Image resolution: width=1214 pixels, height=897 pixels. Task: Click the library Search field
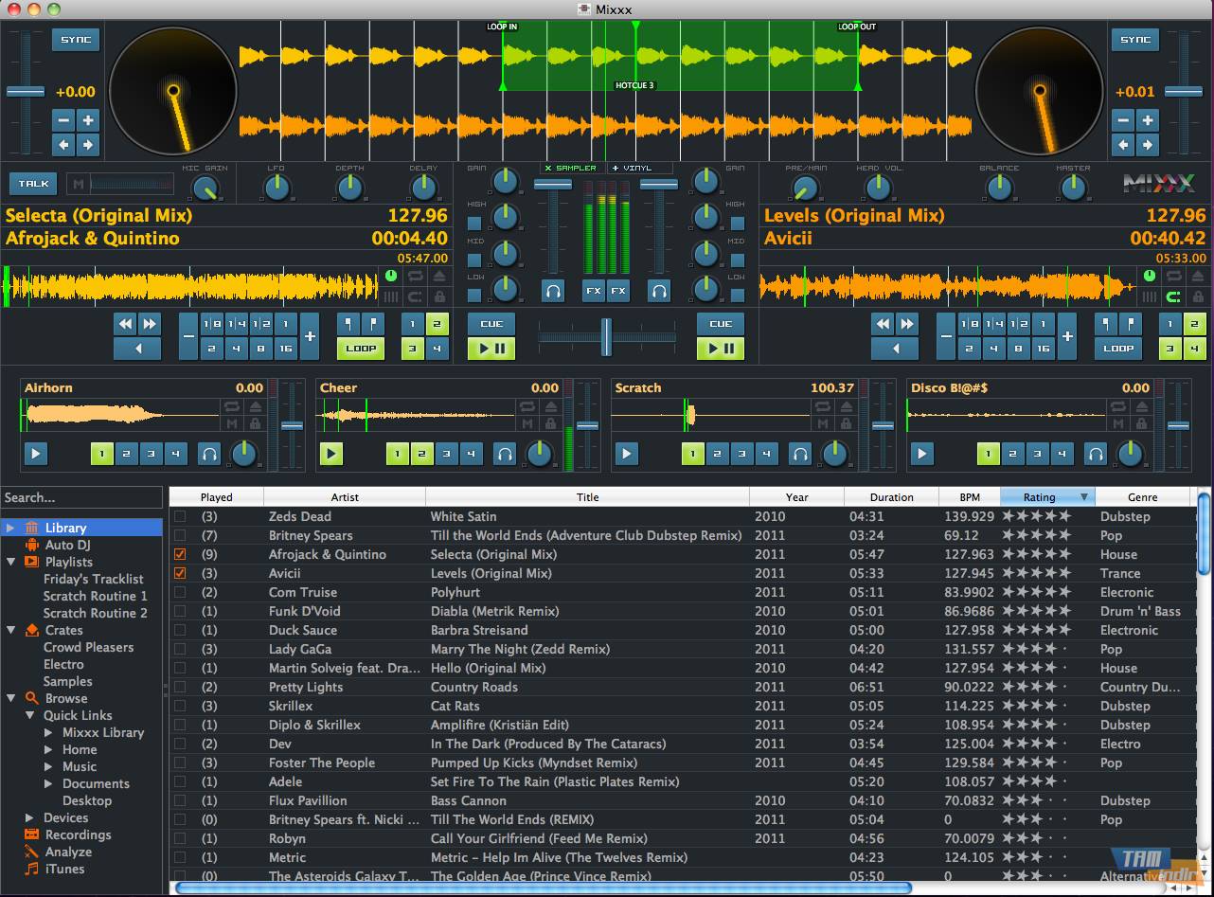coord(81,497)
